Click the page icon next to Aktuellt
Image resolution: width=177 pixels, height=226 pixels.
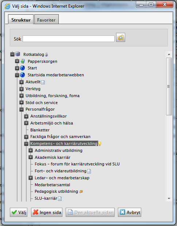point(43,82)
